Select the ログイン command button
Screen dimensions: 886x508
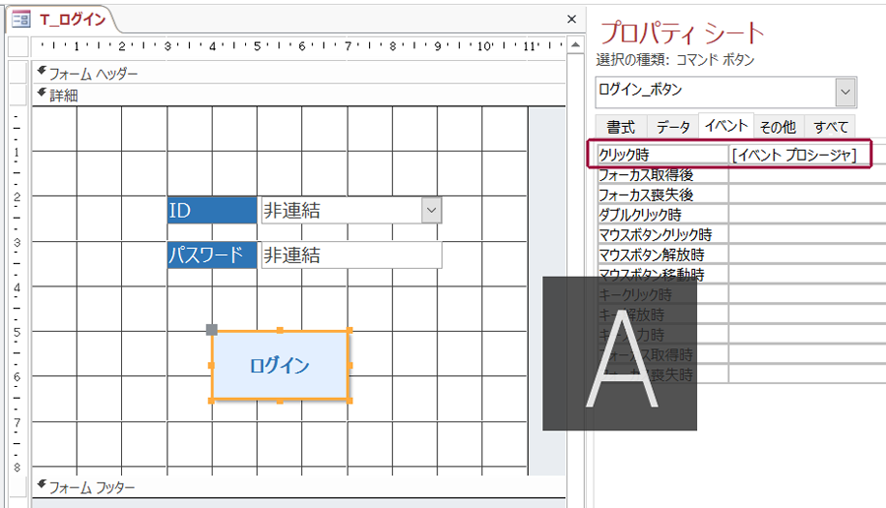pos(281,365)
